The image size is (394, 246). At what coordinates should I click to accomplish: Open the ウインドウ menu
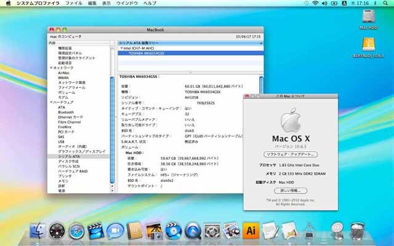click(127, 3)
